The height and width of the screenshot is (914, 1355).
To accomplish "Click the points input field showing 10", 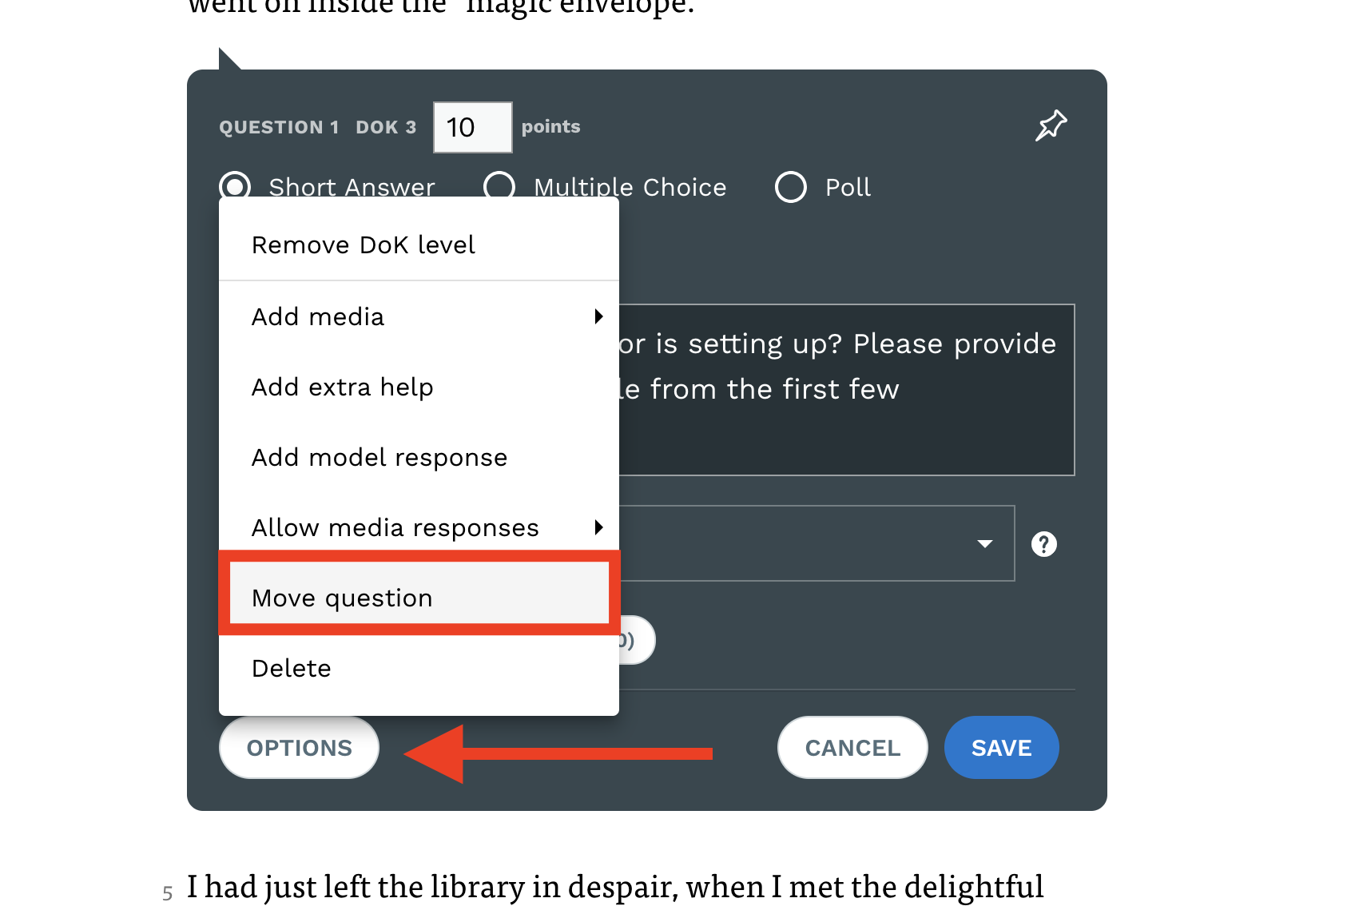I will (472, 127).
